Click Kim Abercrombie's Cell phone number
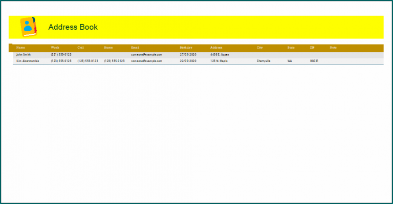The height and width of the screenshot is (204, 393). [x=88, y=61]
